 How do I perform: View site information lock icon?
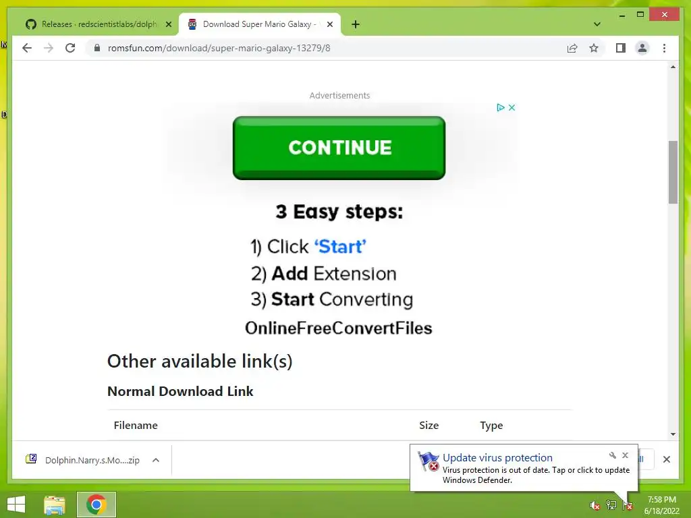tap(97, 48)
